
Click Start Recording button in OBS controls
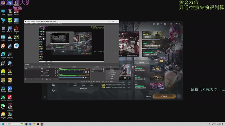(112, 71)
